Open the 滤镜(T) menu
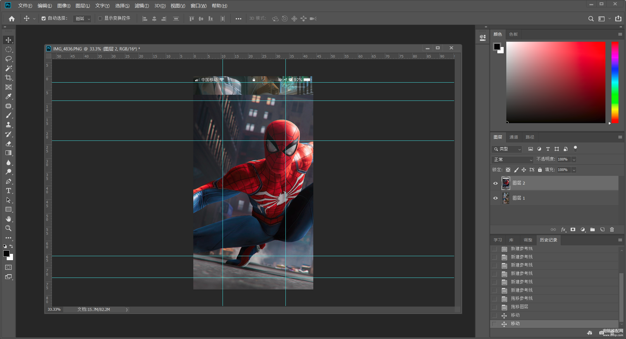 point(142,6)
